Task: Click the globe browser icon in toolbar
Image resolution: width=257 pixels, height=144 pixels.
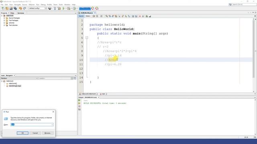Action: pos(50,8)
